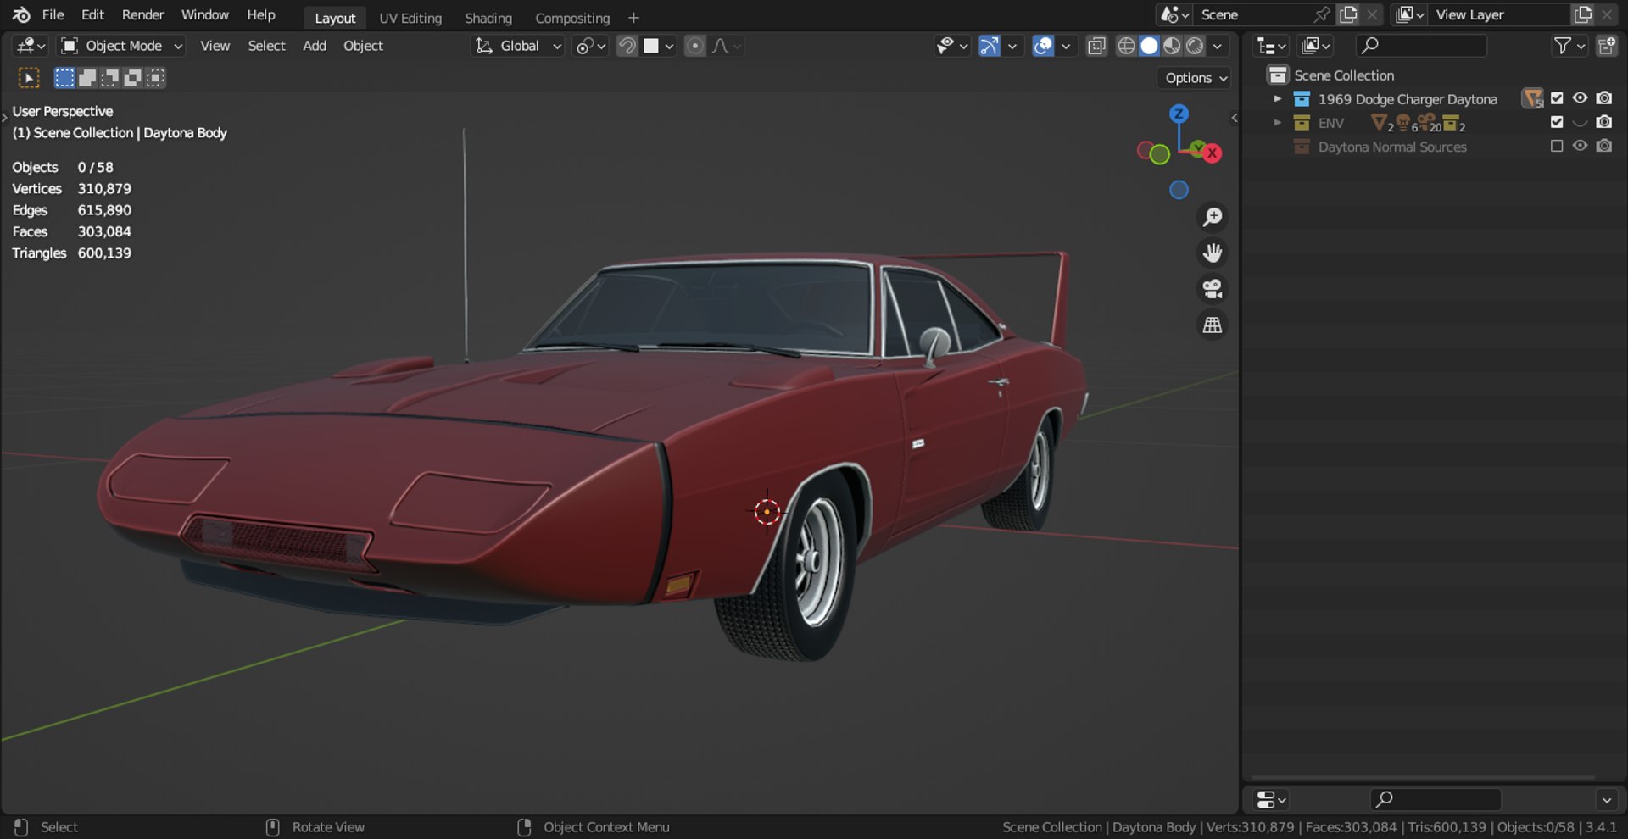Toggle the snap magnet icon

point(627,46)
